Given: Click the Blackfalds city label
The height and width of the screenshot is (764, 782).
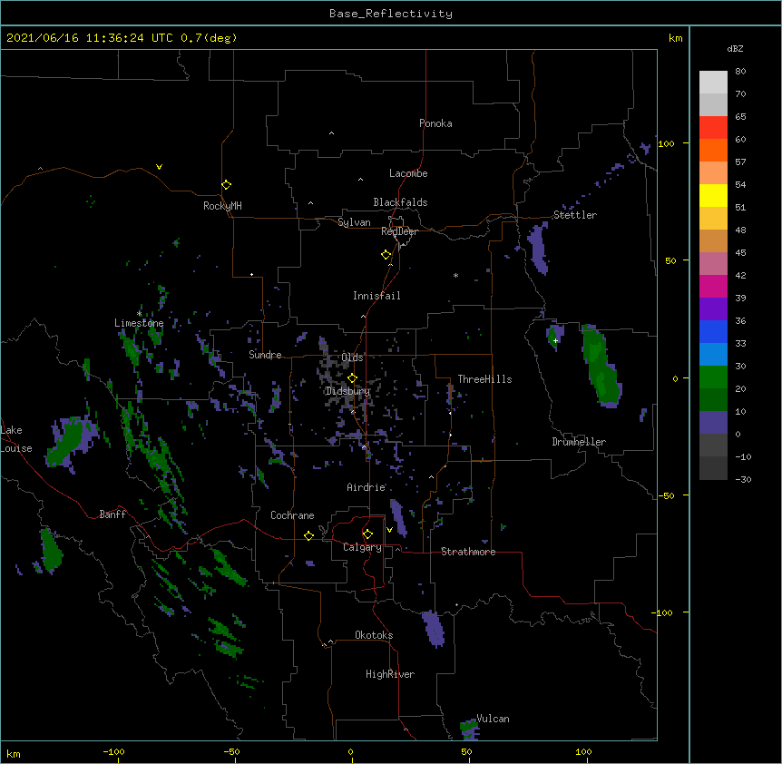Looking at the screenshot, I should tap(400, 202).
